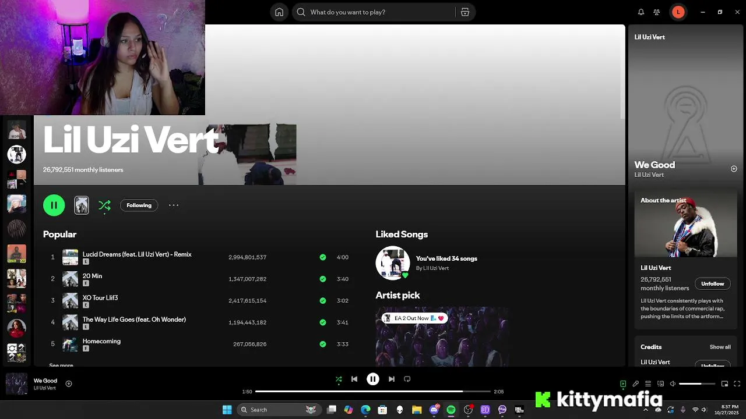746x419 pixels.
Task: Pause using the bottom player button
Action: [373, 379]
